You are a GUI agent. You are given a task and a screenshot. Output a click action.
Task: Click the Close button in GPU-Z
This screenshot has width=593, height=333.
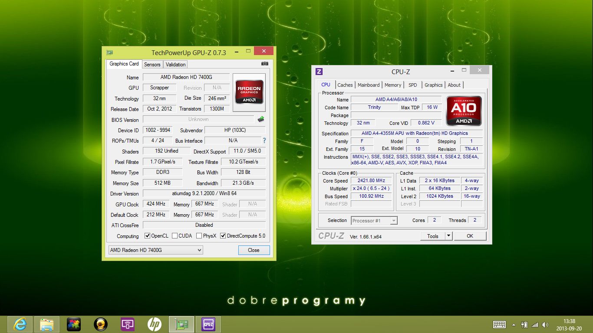click(x=254, y=250)
